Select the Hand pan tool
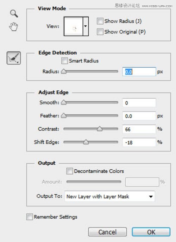 (13, 26)
